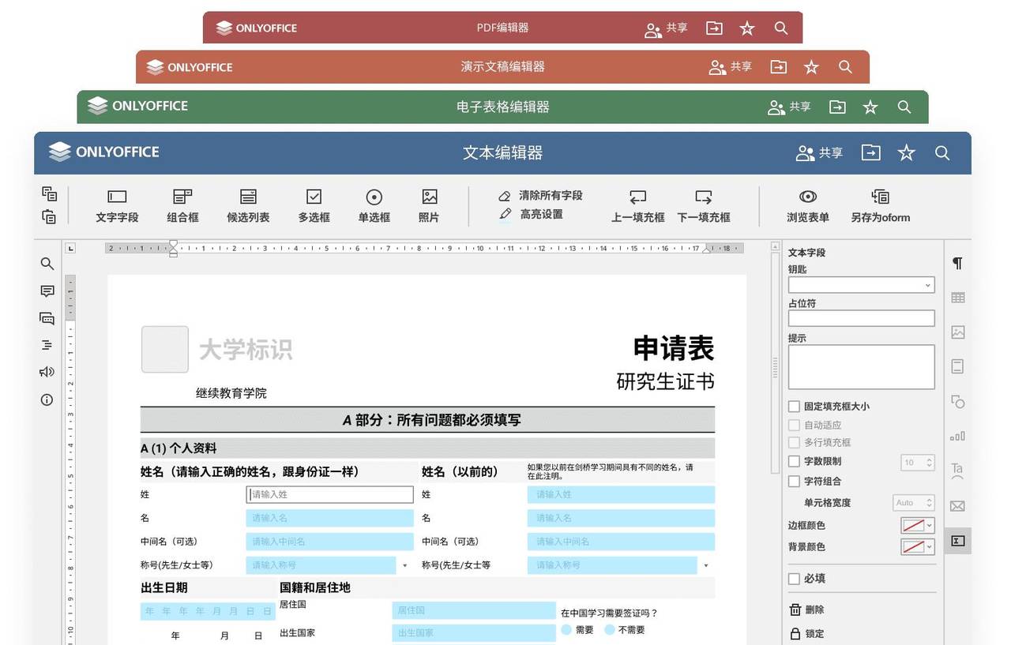Screen dimensions: 1011x645
Task: Expand the 称号 field dropdown arrow
Action: tap(404, 565)
